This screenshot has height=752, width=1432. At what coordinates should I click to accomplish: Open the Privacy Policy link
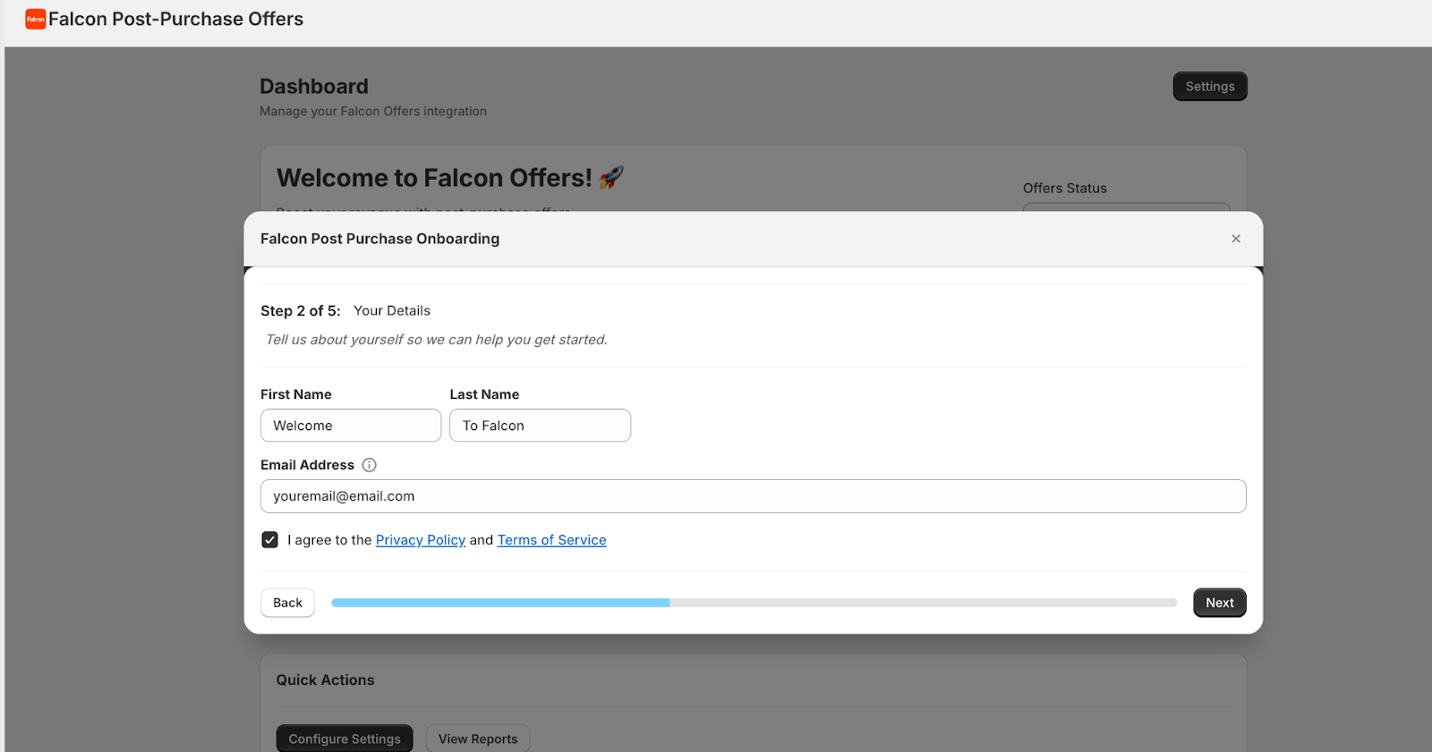click(x=420, y=540)
